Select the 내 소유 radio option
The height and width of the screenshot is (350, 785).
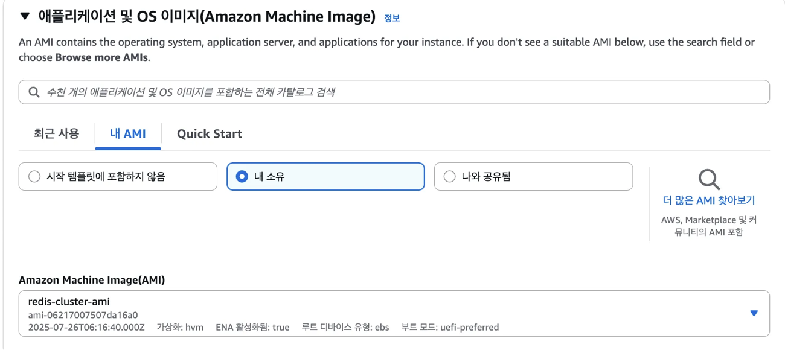pyautogui.click(x=325, y=177)
